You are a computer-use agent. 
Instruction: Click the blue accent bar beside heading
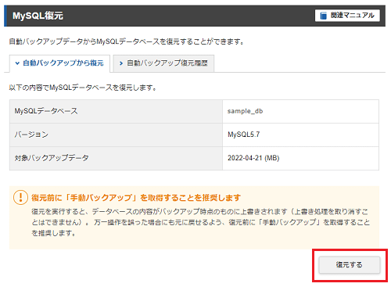[x=5, y=16]
